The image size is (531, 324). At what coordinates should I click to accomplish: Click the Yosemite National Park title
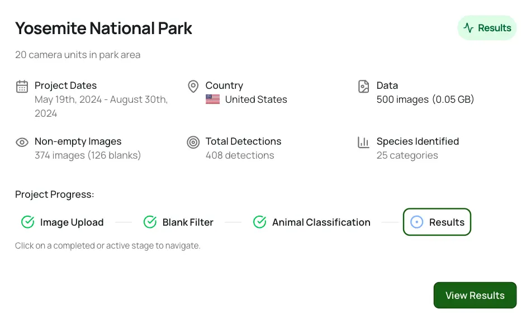(103, 28)
